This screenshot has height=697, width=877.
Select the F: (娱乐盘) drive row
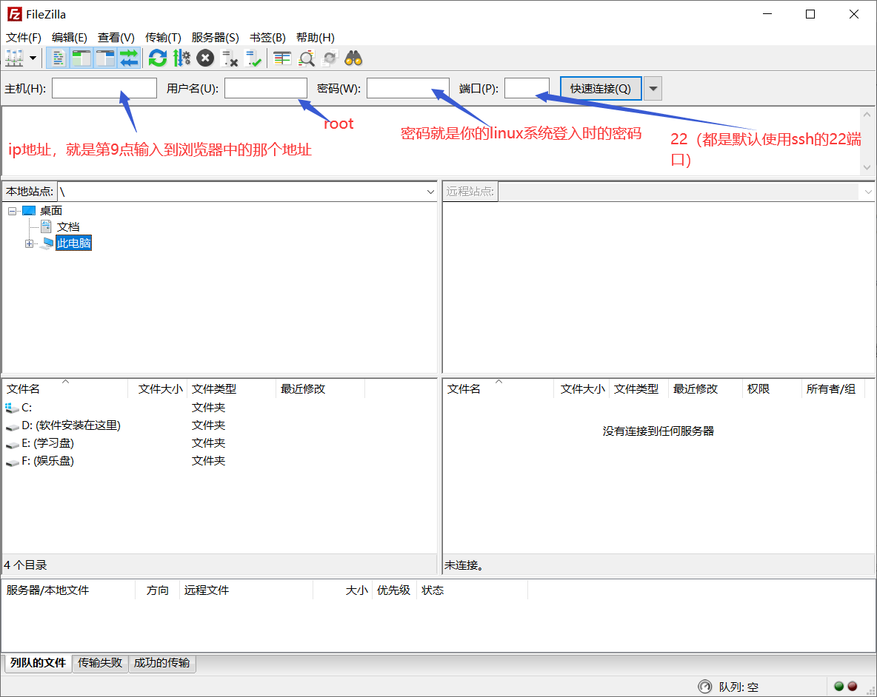(219, 461)
